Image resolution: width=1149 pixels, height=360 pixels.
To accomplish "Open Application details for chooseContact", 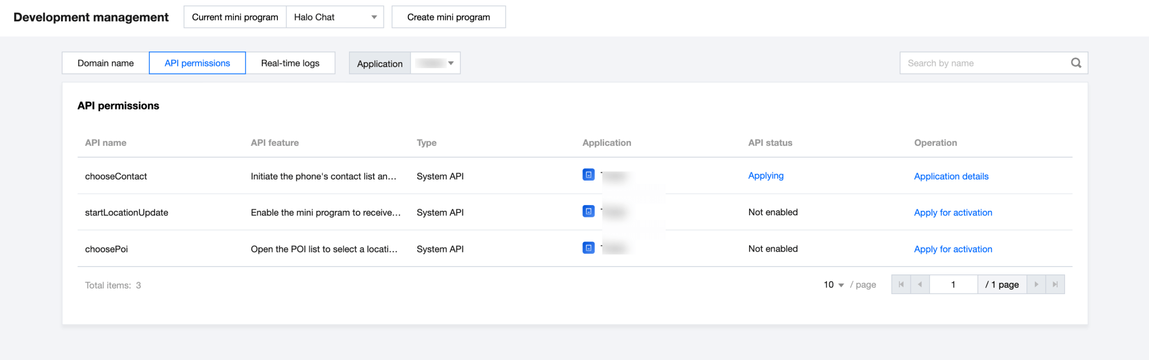I will tap(951, 176).
